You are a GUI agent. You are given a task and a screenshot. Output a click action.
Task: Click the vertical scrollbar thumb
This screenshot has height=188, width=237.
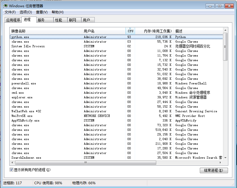[x=225, y=47]
